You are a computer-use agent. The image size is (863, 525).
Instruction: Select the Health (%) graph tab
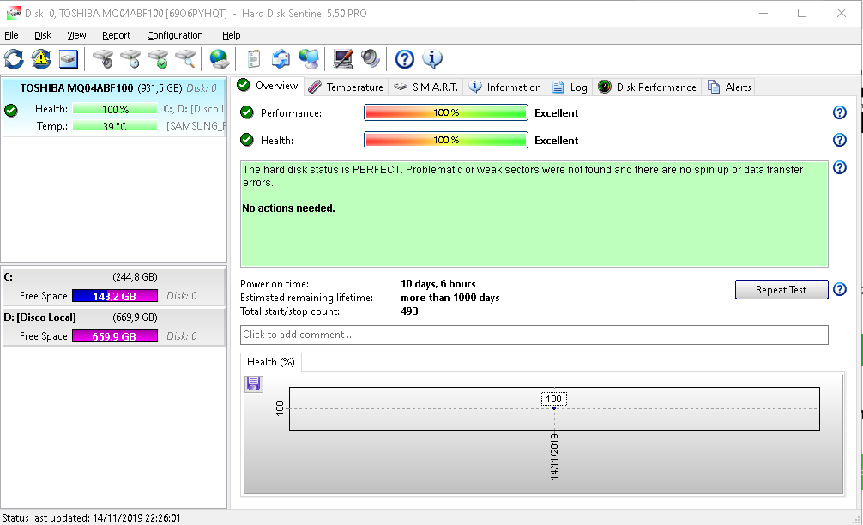click(x=271, y=361)
